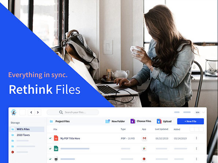The image size is (218, 163).
Task: Click the red PDF file icon
Action: pos(56,138)
